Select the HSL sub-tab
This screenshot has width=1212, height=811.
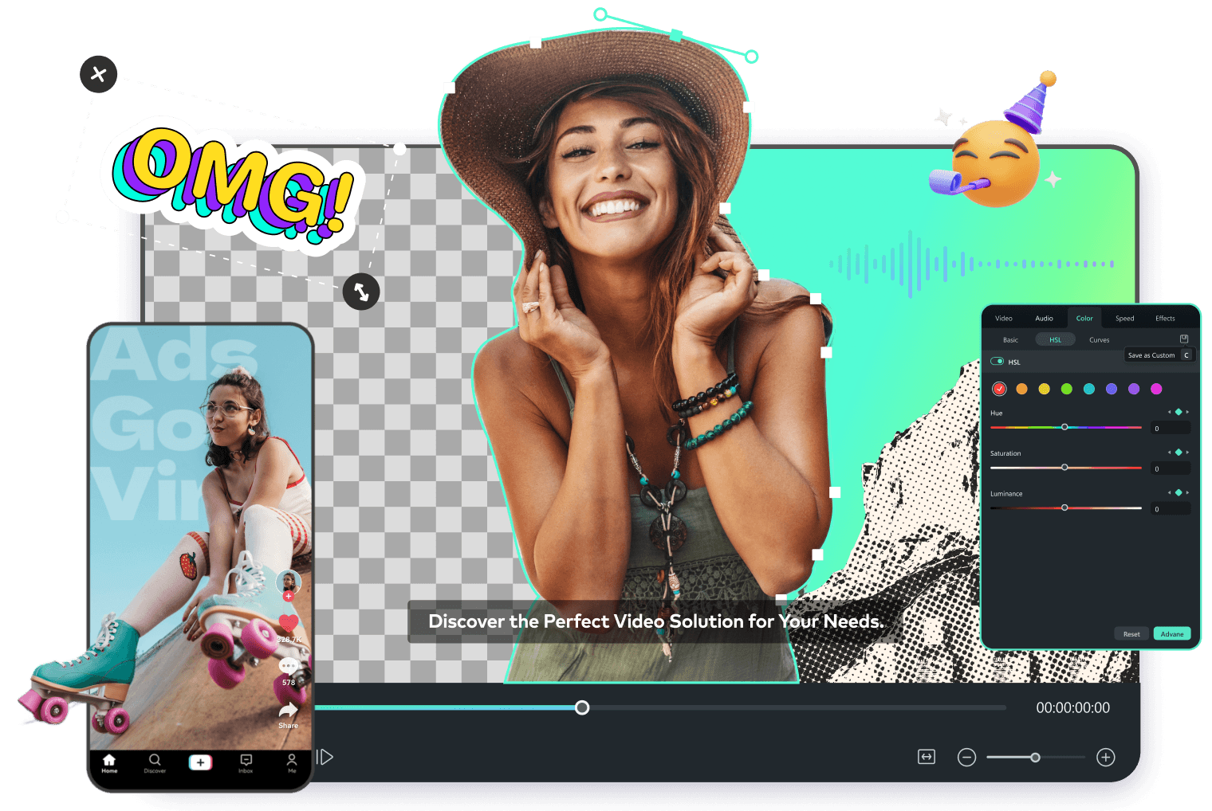(1055, 339)
